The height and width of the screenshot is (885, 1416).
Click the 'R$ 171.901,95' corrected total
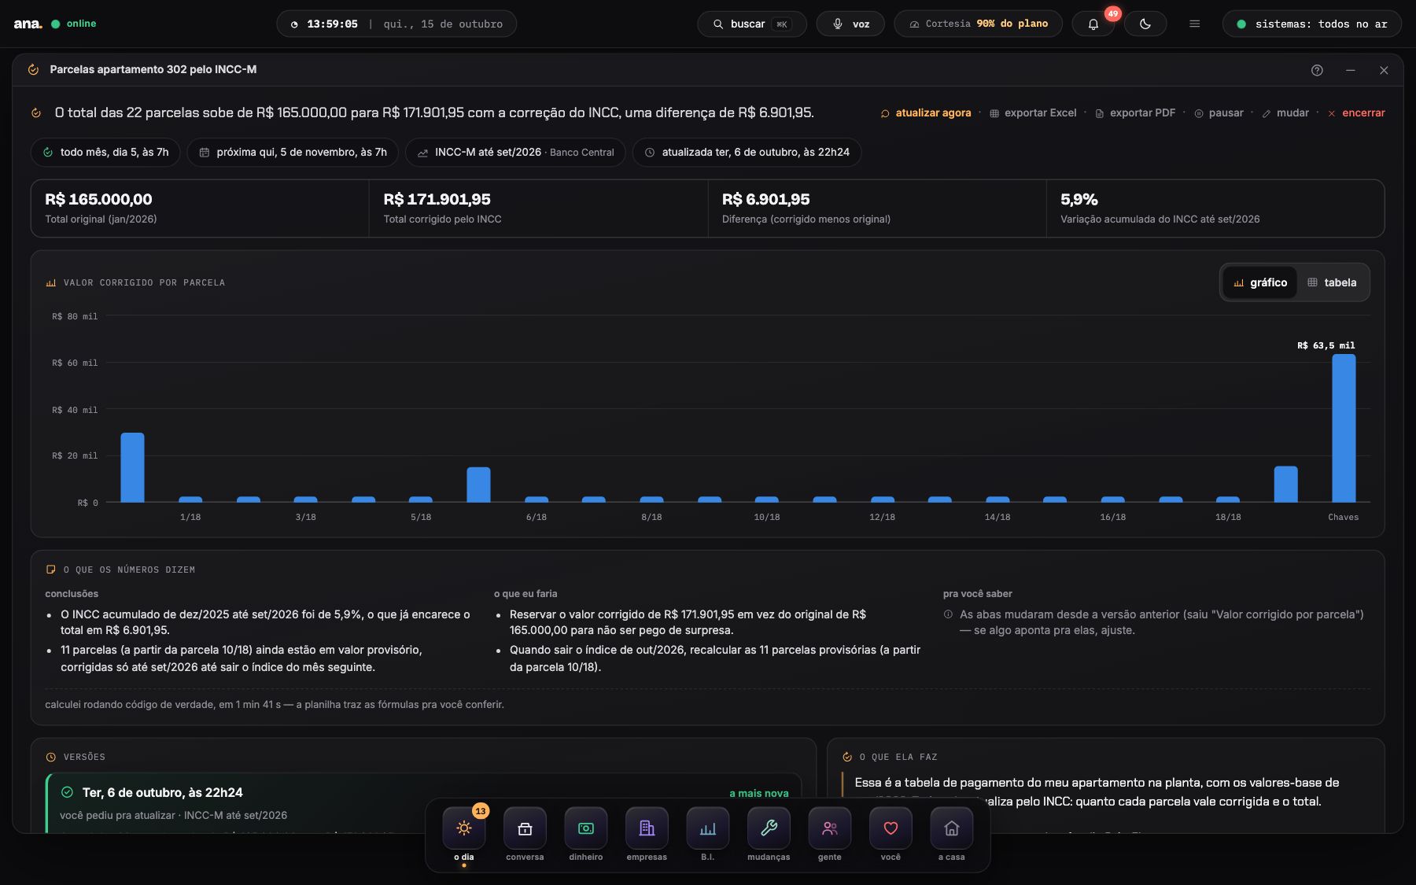(437, 200)
